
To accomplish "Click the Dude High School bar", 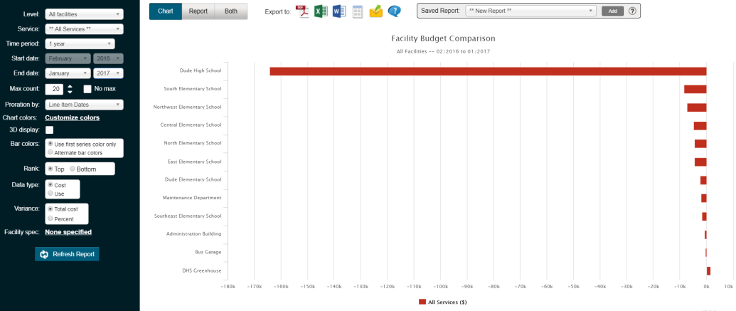I will tap(488, 71).
